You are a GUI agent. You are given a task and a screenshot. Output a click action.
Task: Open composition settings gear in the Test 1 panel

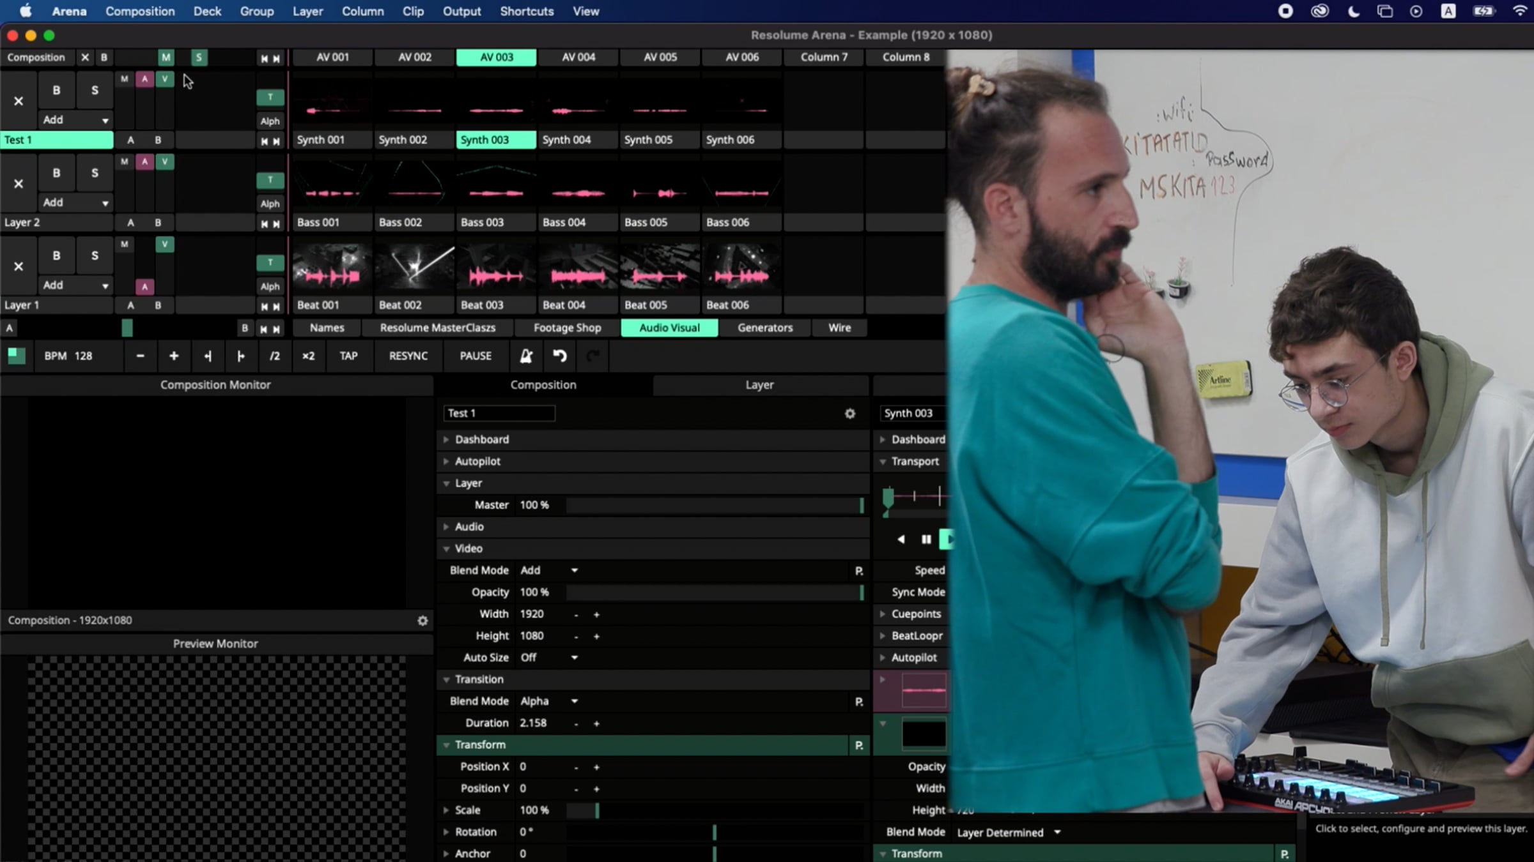849,414
